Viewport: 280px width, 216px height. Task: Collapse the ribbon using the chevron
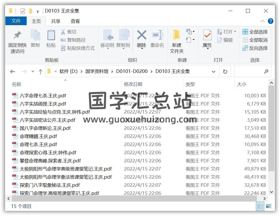[262, 21]
